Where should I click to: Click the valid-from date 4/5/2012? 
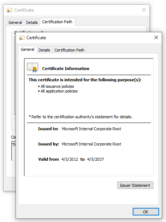tap(70, 159)
